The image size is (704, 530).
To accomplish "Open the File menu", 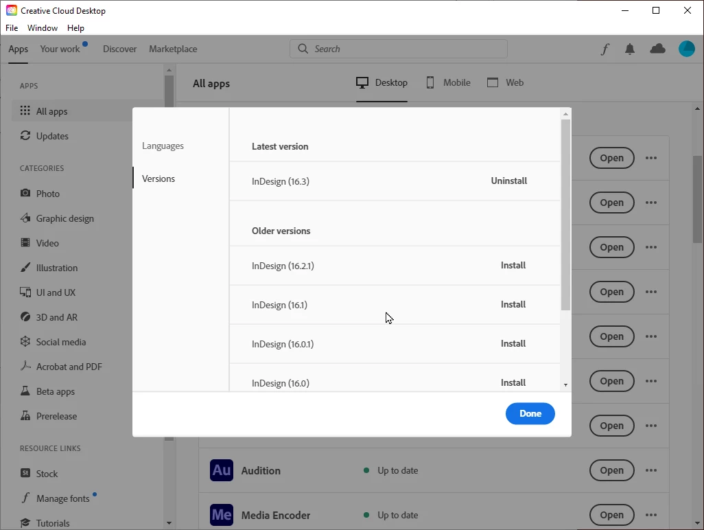I will pos(12,28).
